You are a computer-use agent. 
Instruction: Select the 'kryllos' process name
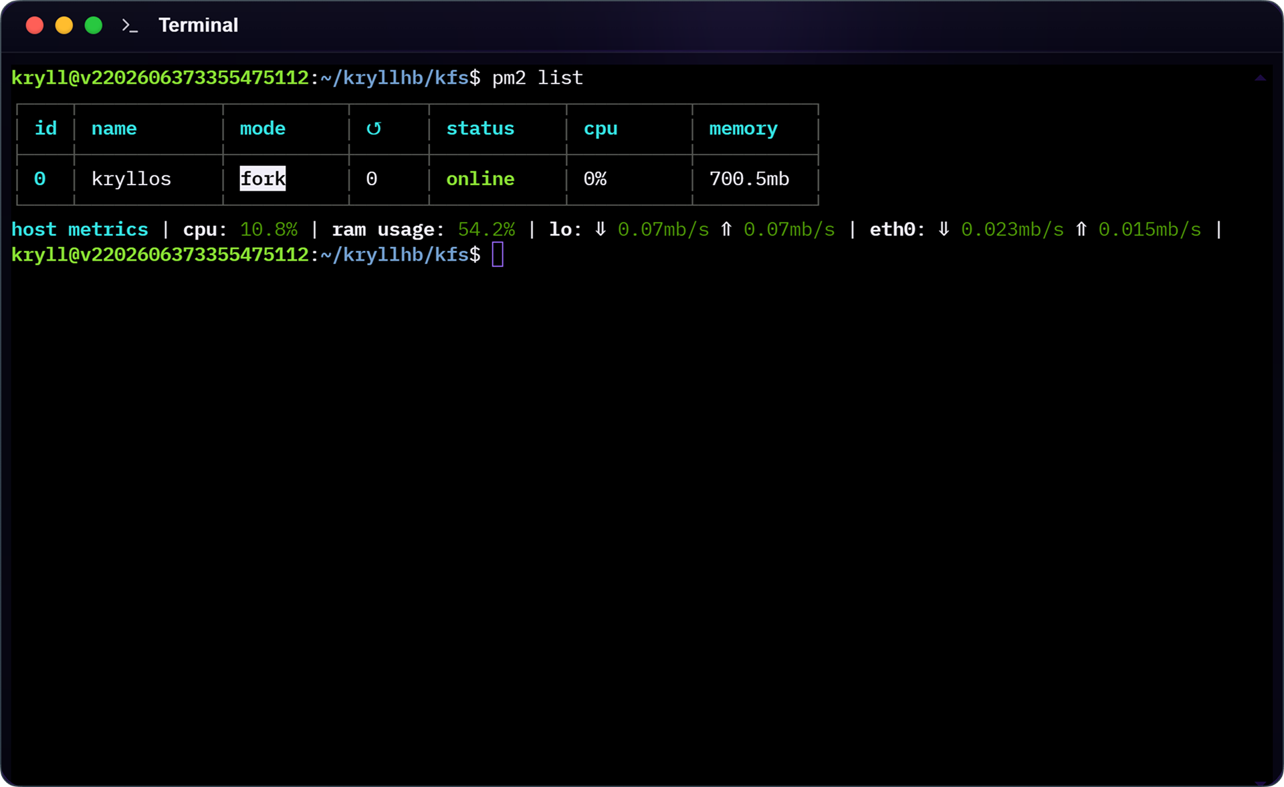pos(131,179)
